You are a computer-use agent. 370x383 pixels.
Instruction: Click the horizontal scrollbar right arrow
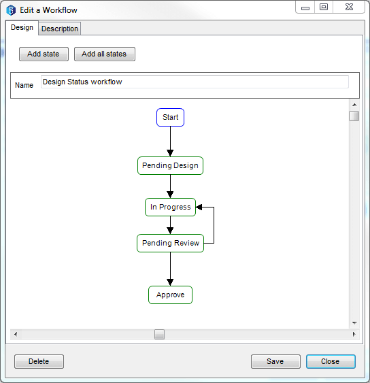click(354, 334)
